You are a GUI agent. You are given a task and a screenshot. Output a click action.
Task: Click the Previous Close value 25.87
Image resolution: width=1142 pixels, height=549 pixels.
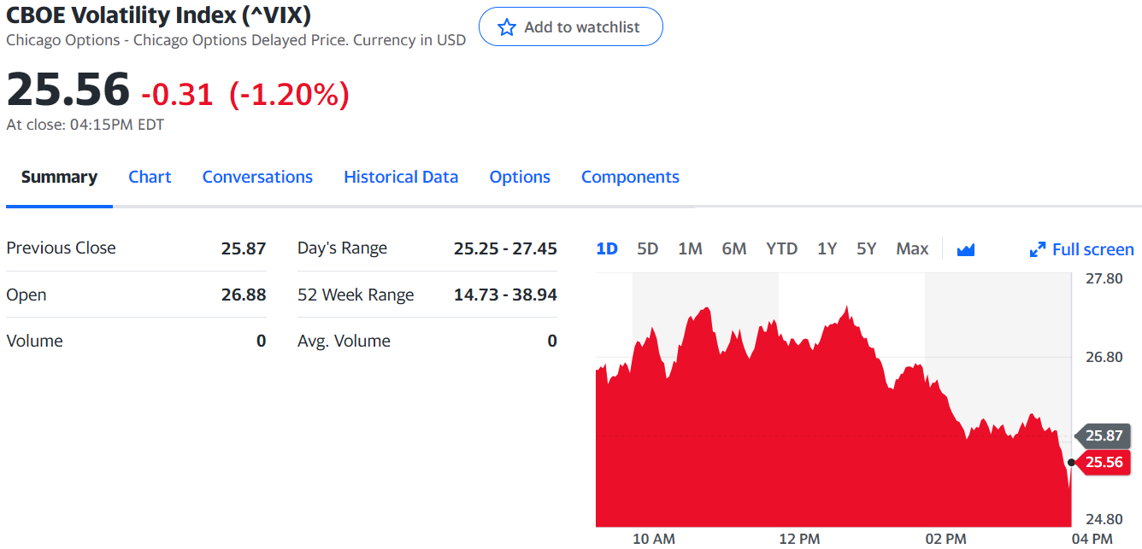244,248
